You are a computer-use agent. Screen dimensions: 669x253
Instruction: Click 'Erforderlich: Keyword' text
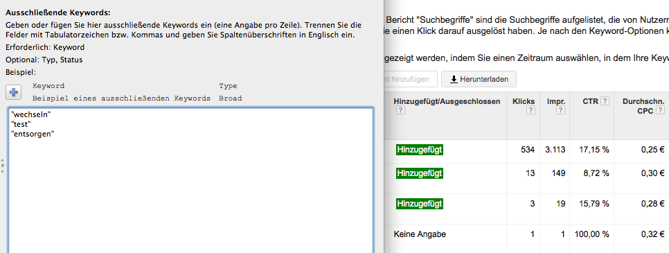45,47
